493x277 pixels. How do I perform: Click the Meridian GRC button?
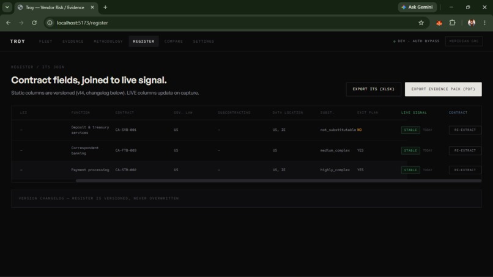(464, 41)
